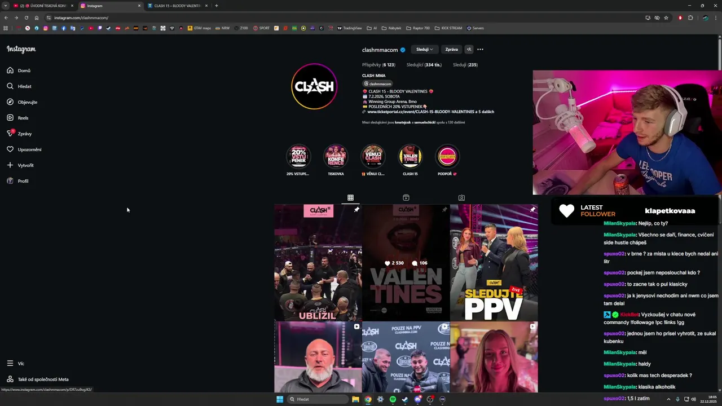Open Zprávy messages in the sidebar
The width and height of the screenshot is (722, 406).
[x=19, y=134]
